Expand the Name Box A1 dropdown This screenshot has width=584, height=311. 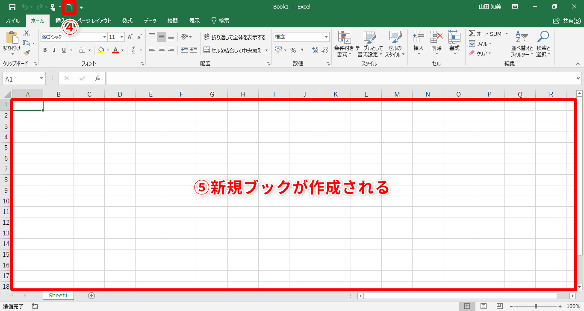41,79
